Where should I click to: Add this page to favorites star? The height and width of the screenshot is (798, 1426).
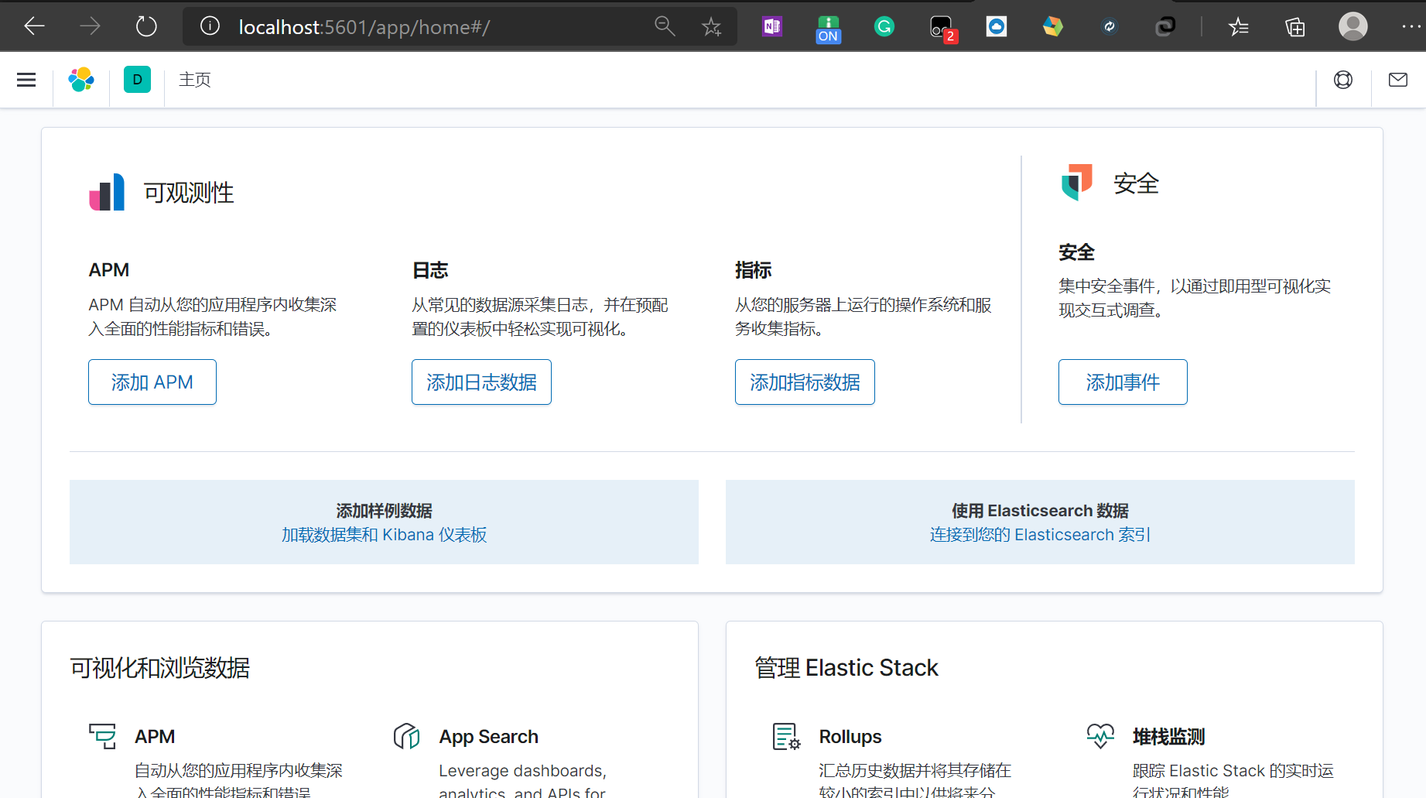[x=711, y=27]
